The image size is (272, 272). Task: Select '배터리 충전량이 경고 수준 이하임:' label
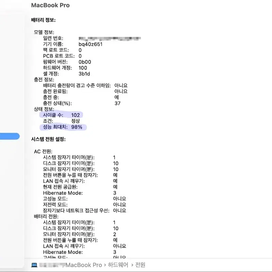point(77,85)
